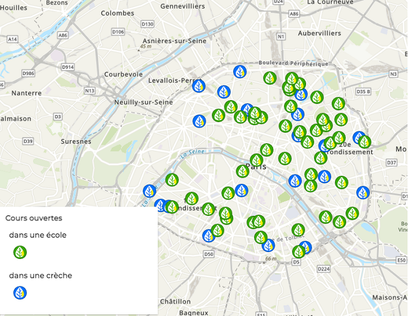The height and width of the screenshot is (316, 408).
Task: Click the Colombes place label
Action: point(117,13)
